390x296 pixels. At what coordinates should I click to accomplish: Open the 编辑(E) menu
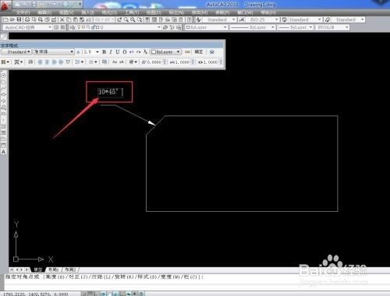point(44,12)
